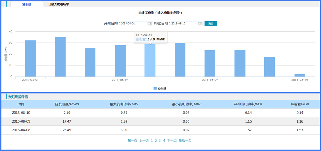This screenshot has width=321, height=151.
Task: Click the 17.47 daily generation value
Action: coord(67,121)
